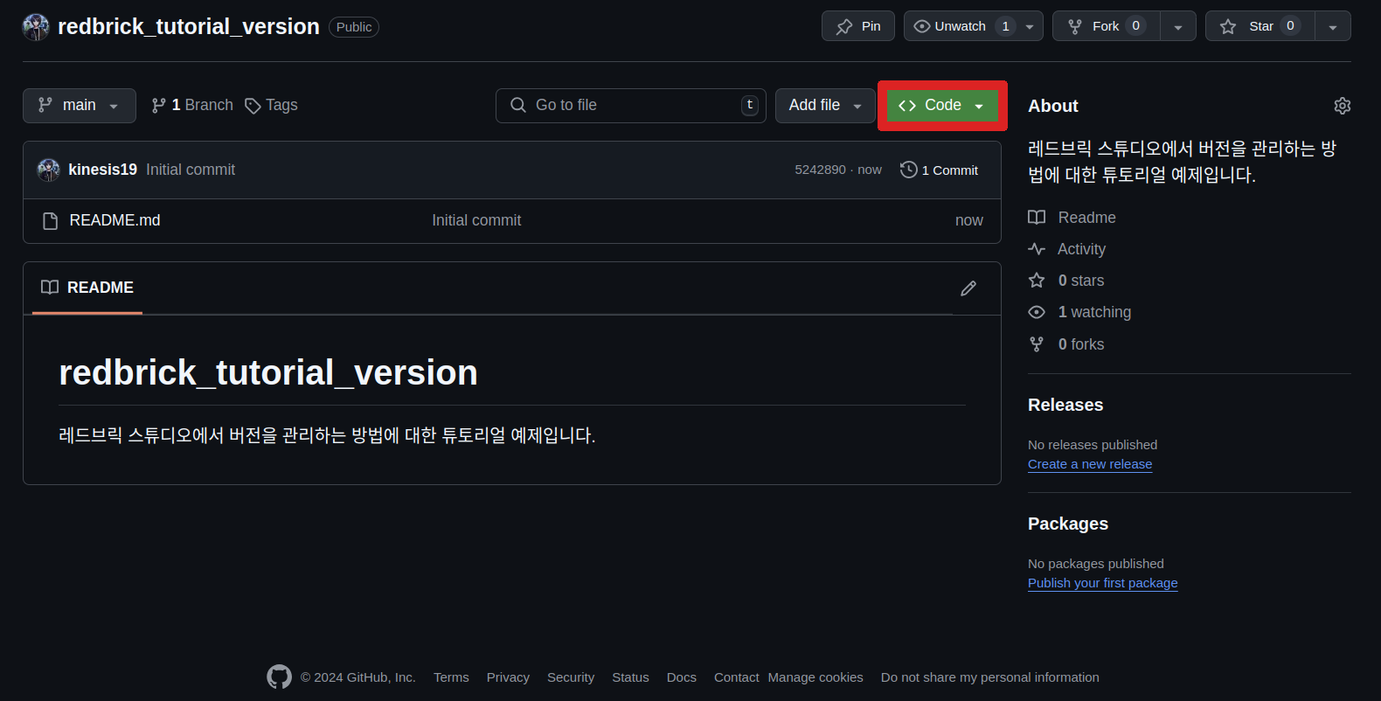Star the repository
The width and height of the screenshot is (1381, 701).
(1260, 26)
